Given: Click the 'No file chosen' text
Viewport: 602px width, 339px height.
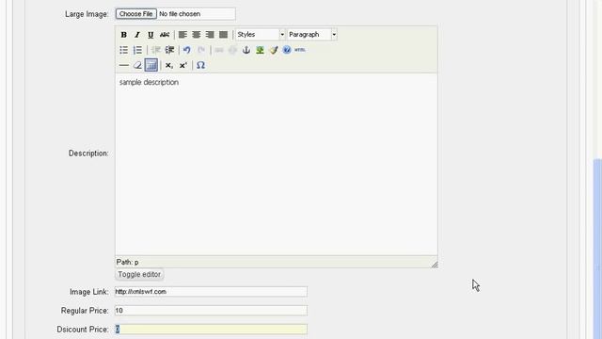Looking at the screenshot, I should [180, 14].
